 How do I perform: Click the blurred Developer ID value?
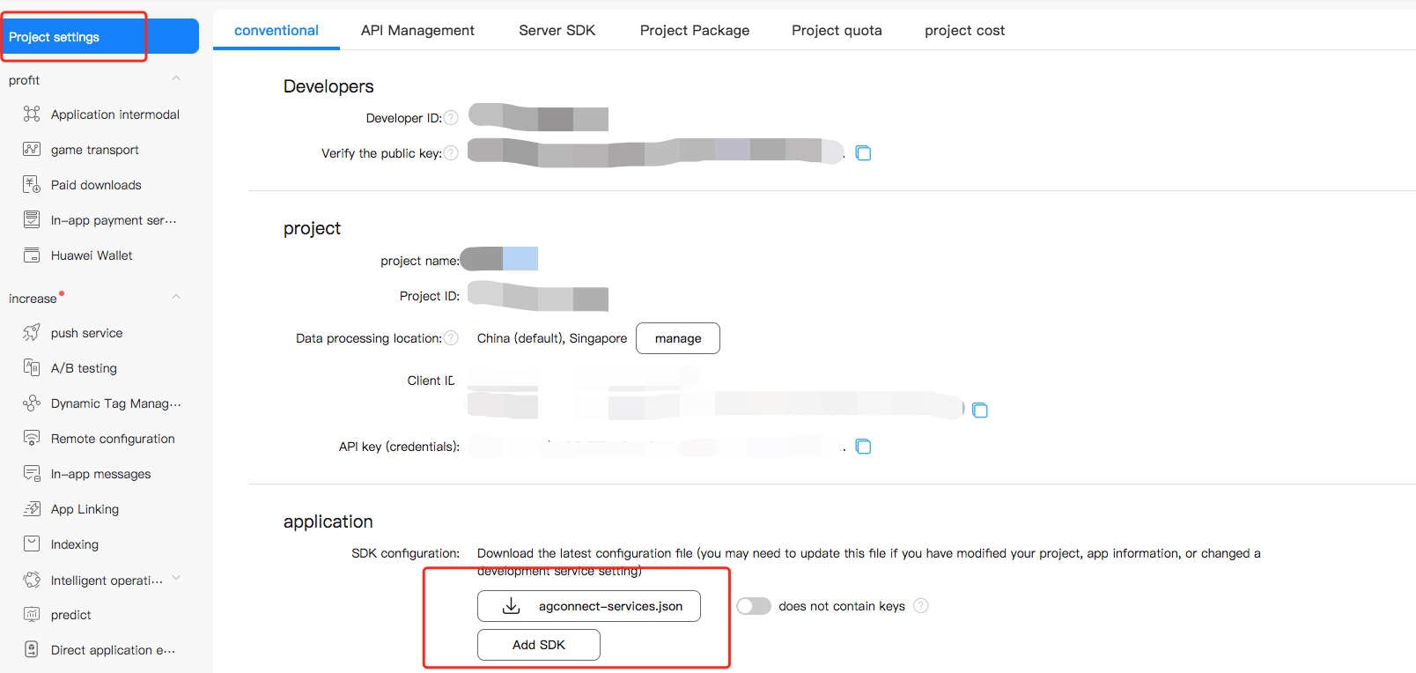538,117
